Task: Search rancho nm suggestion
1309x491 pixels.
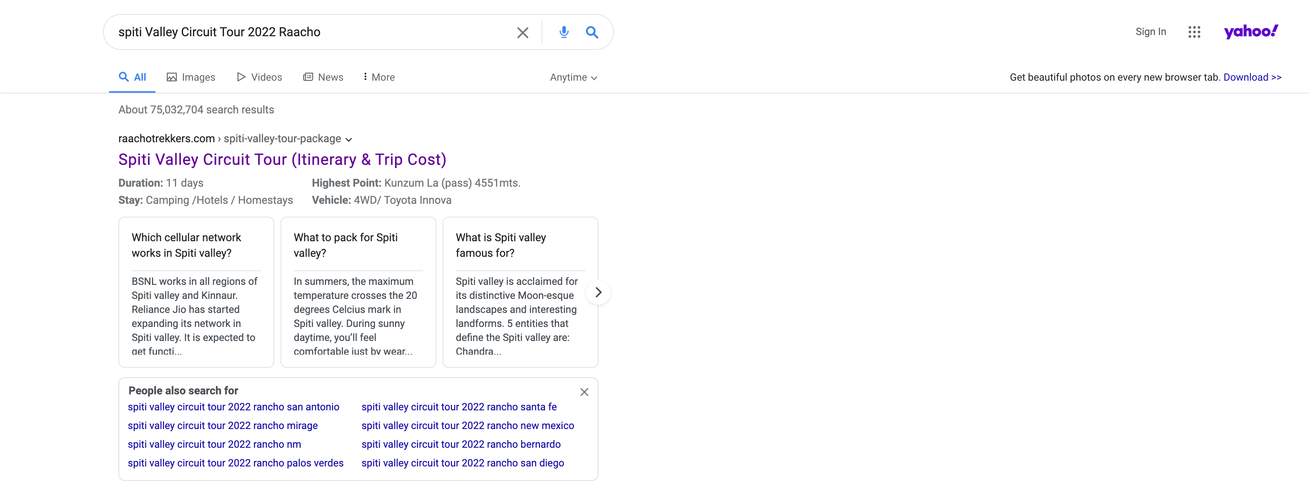Action: point(214,445)
